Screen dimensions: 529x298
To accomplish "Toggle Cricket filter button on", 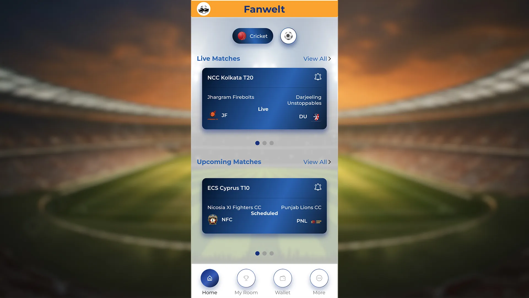I will 253,36.
